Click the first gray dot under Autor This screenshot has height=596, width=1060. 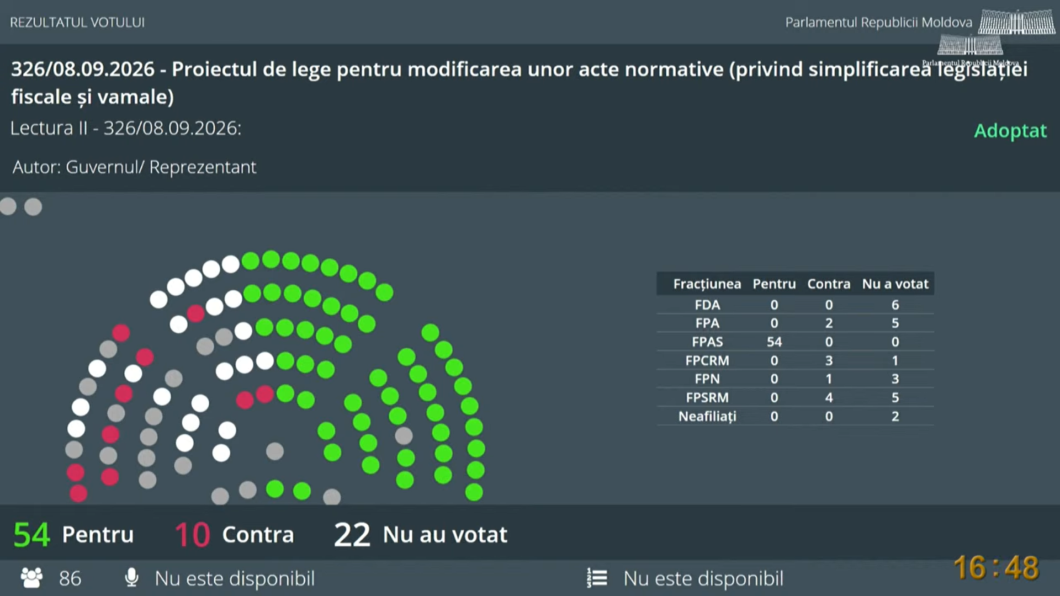[x=8, y=206]
